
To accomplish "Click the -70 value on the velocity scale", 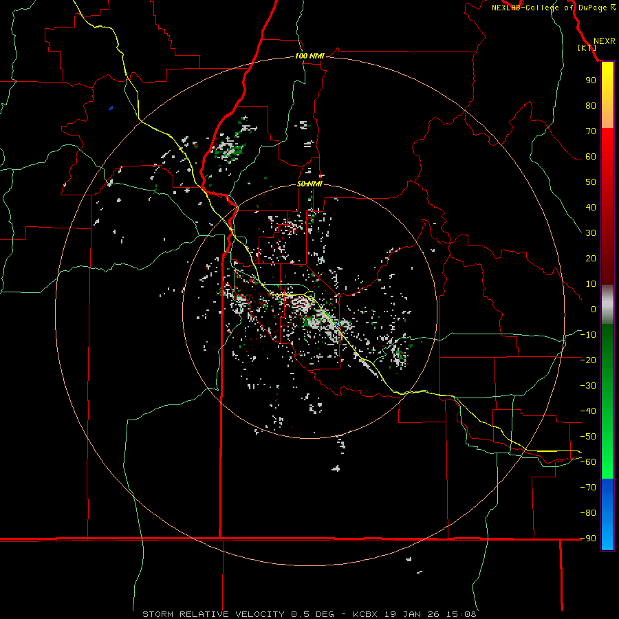I will pos(588,488).
